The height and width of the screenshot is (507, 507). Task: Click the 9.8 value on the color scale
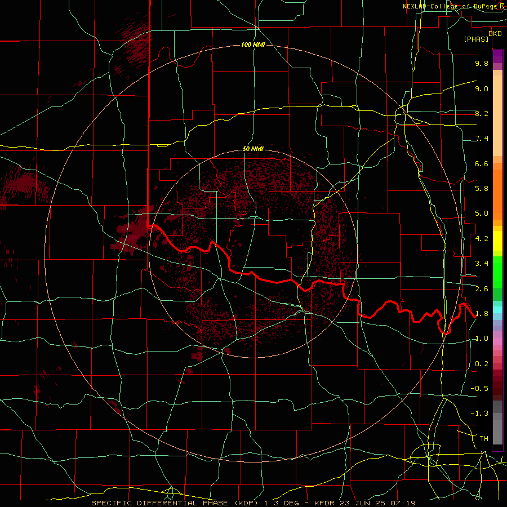[482, 63]
